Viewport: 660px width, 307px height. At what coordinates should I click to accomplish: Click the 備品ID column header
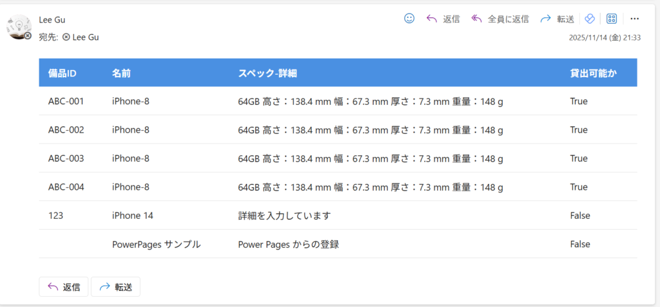[63, 73]
